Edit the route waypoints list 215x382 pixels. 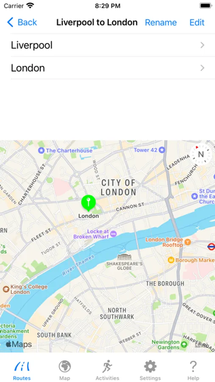pos(197,22)
